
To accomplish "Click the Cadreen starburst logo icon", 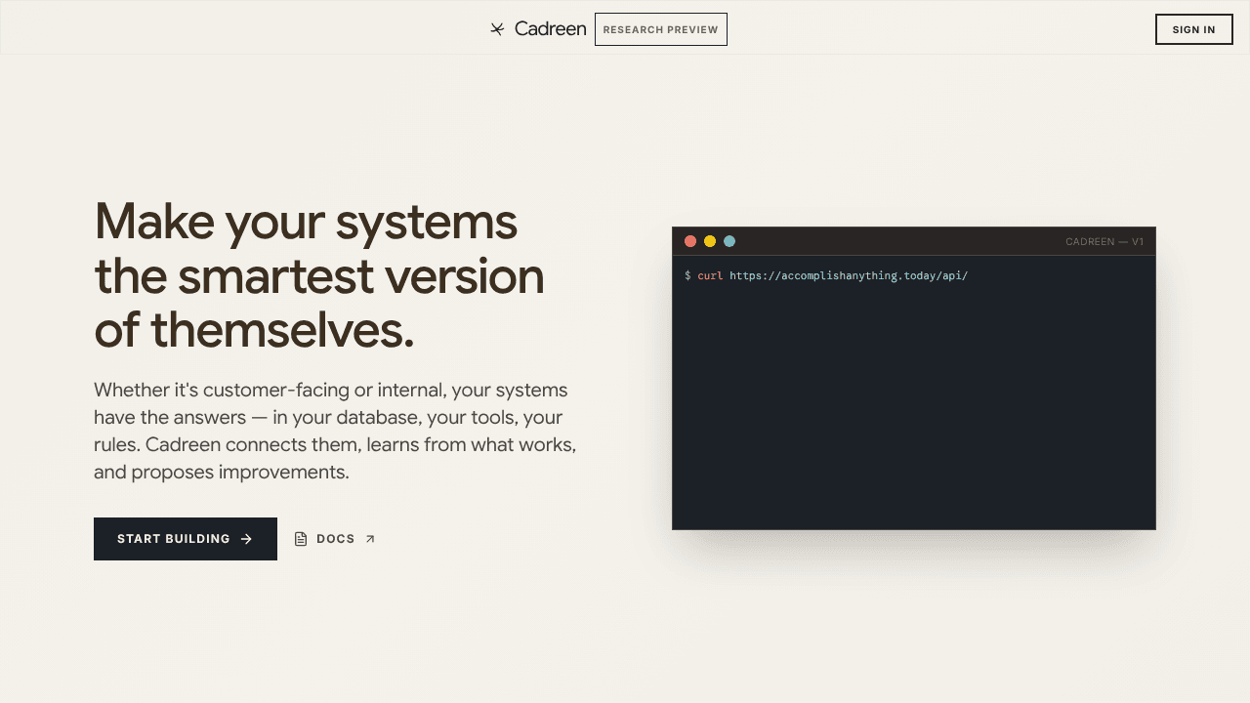I will 497,29.
